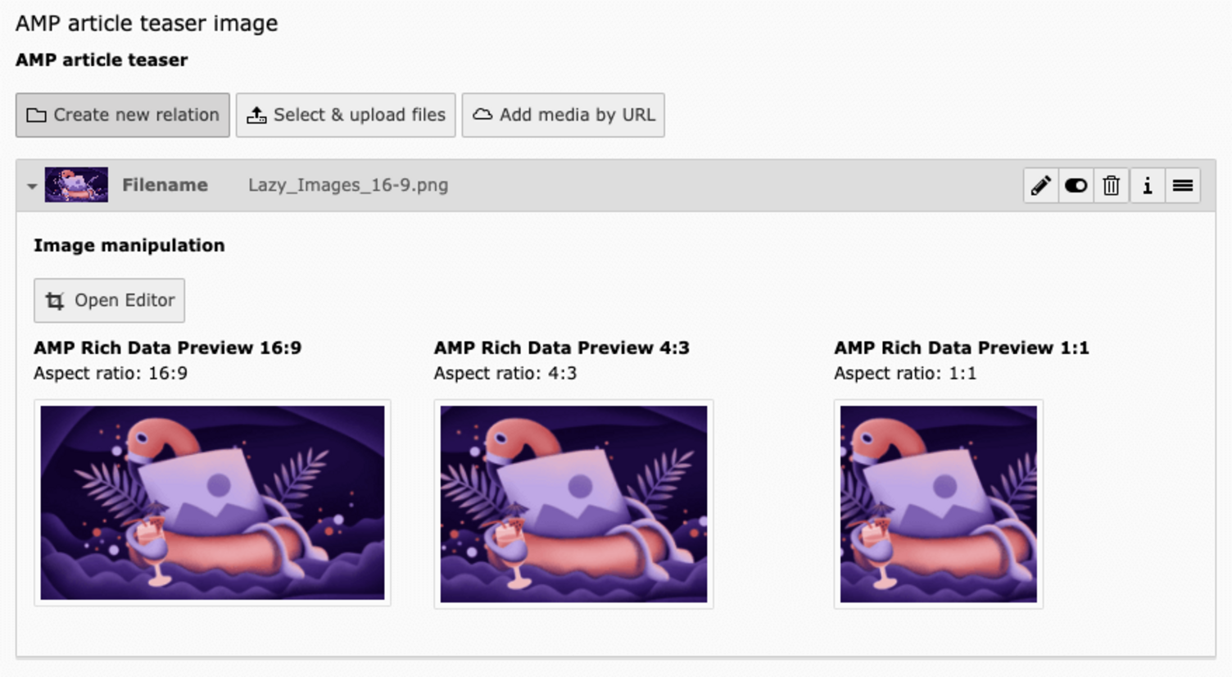Select the 16:9 preview image

[212, 502]
